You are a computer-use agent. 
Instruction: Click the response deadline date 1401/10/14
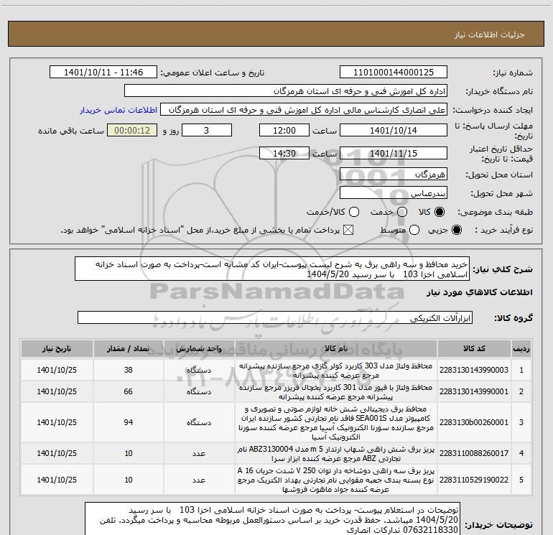click(394, 131)
